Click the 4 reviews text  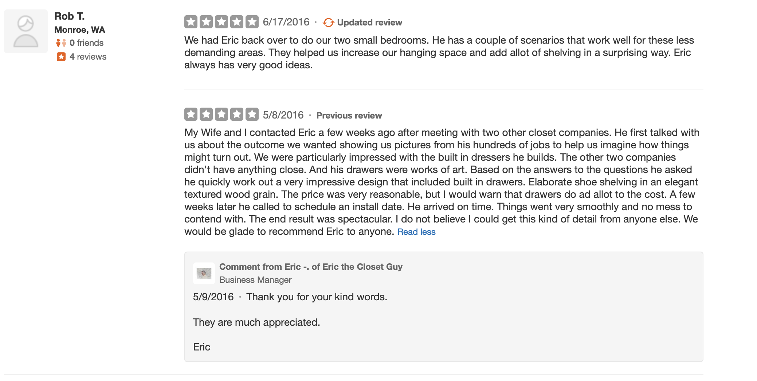[88, 57]
